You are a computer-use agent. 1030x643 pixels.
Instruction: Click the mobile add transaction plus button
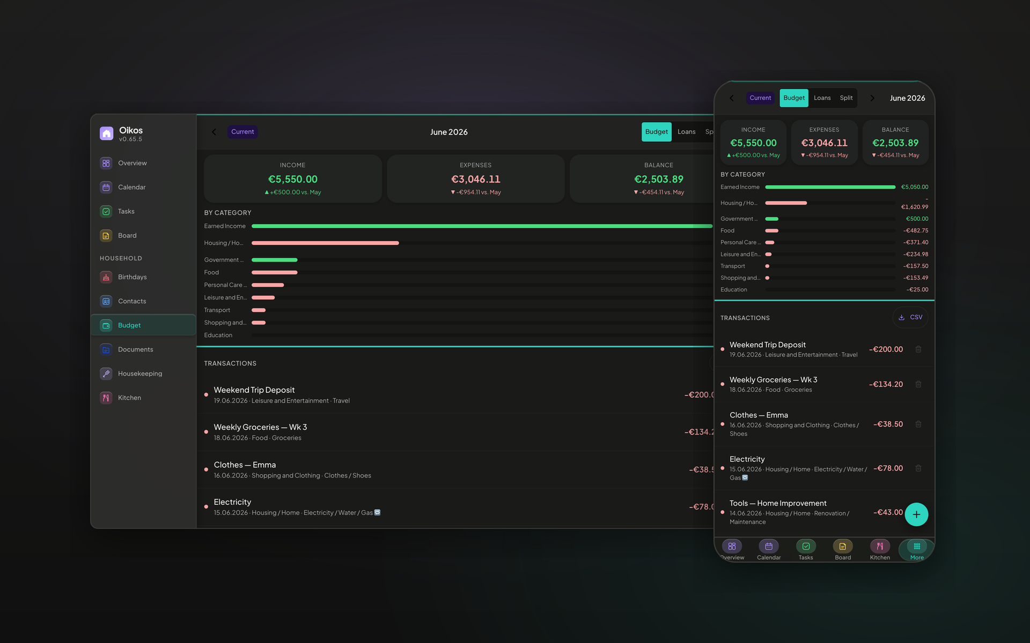pyautogui.click(x=916, y=514)
